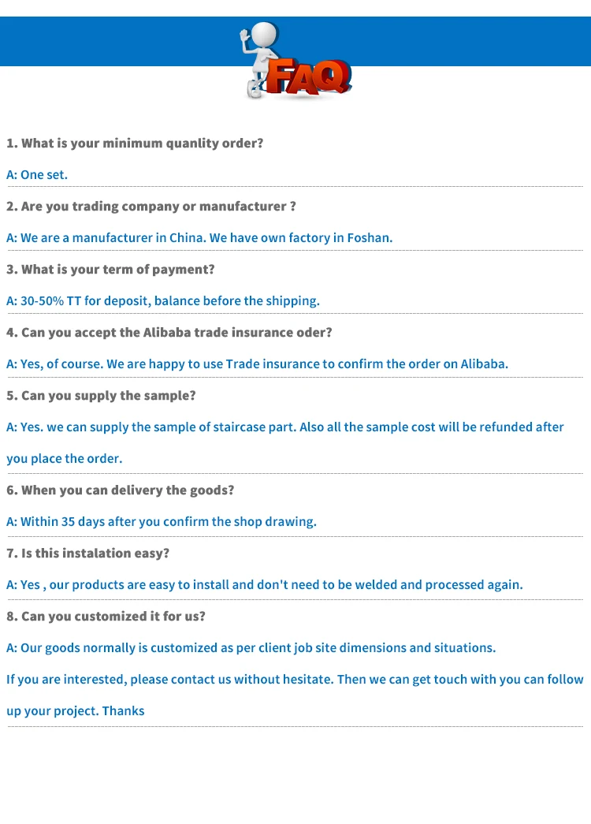Click the answer about client job site dimensions
Screen dimensions: 591x824
coord(251,648)
